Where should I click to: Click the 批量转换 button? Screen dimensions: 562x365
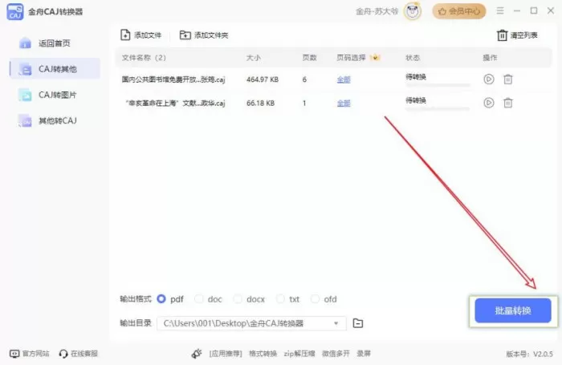coord(513,310)
